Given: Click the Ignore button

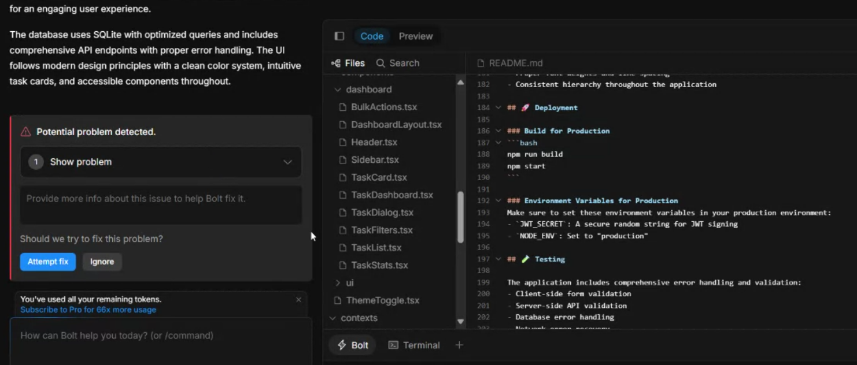Looking at the screenshot, I should pyautogui.click(x=102, y=262).
